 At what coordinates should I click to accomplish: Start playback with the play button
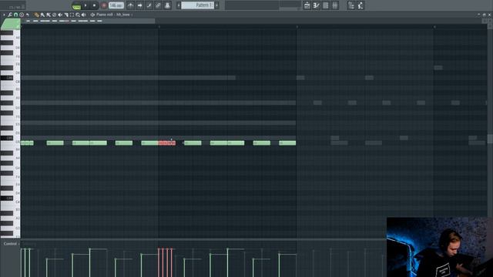pyautogui.click(x=86, y=5)
